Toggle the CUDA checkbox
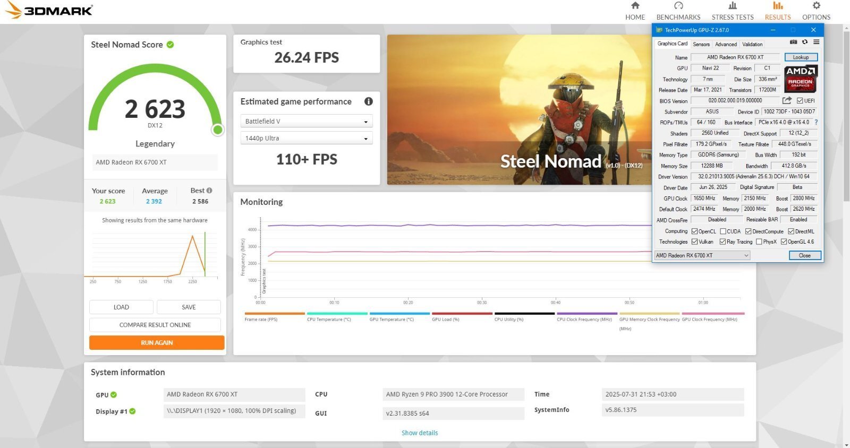Viewport: 850px width, 448px height. (723, 231)
